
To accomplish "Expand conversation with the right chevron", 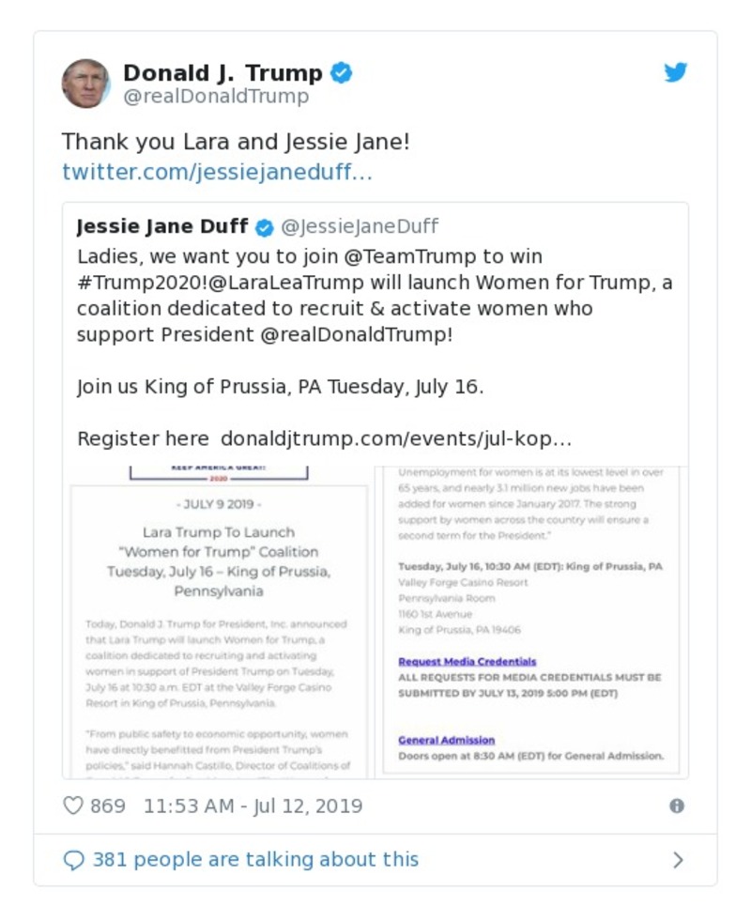I will pyautogui.click(x=678, y=860).
